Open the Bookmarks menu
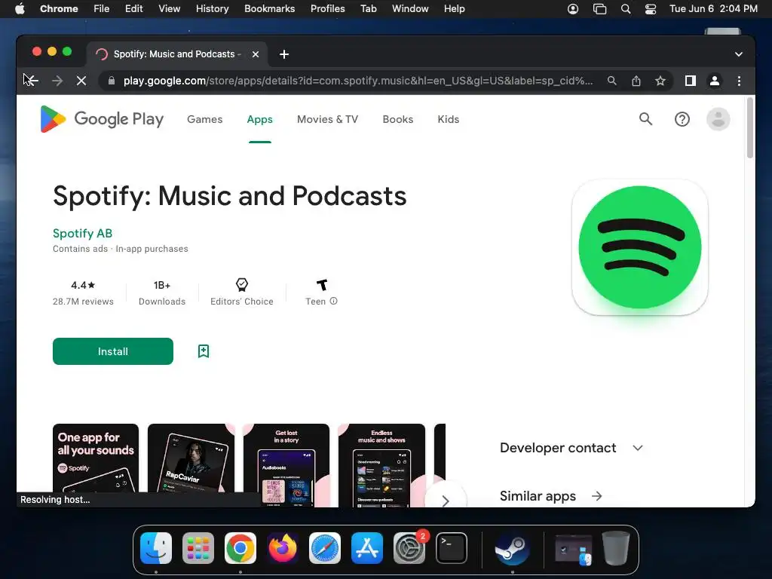Viewport: 772px width, 579px height. (269, 9)
